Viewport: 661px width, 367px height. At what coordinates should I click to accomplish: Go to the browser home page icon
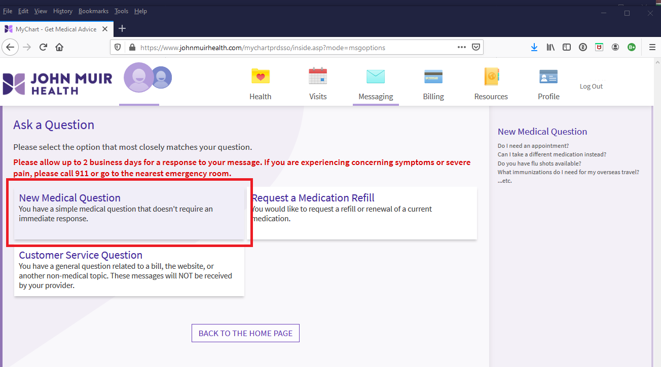[x=59, y=47]
